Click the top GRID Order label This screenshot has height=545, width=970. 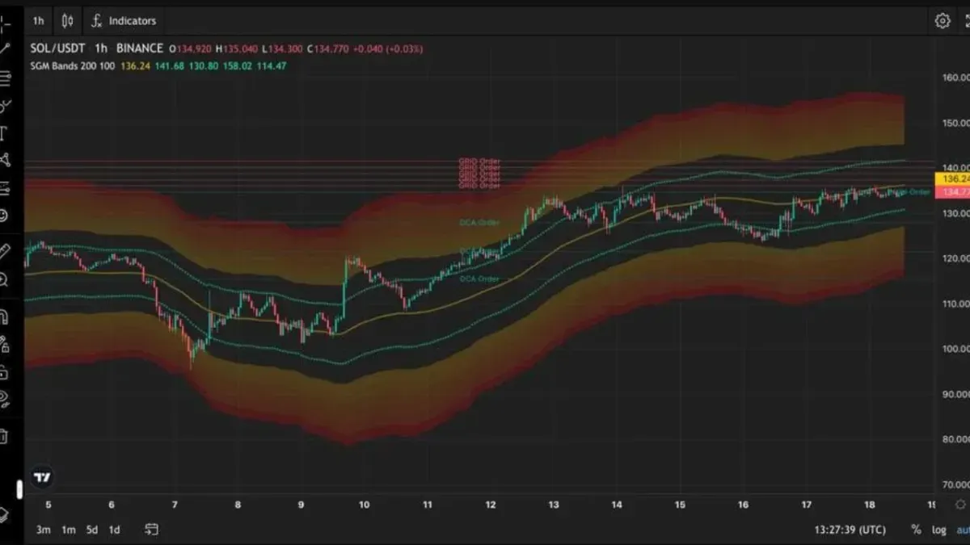click(x=479, y=161)
